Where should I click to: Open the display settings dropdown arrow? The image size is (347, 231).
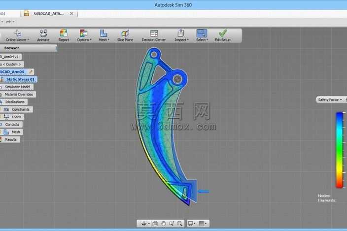194,224
